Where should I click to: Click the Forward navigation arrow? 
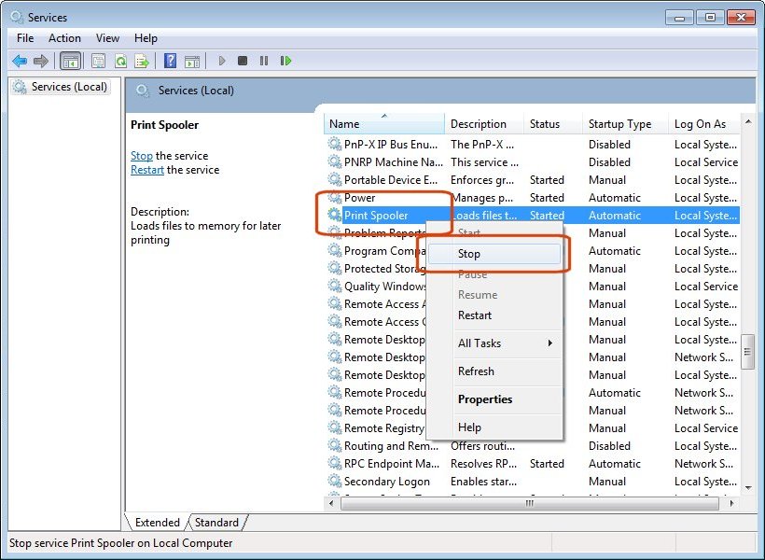point(40,60)
